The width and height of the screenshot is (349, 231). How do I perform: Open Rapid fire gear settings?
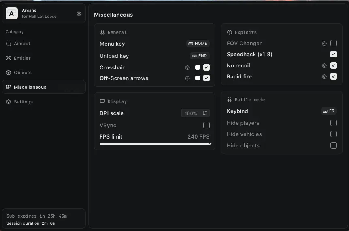324,77
